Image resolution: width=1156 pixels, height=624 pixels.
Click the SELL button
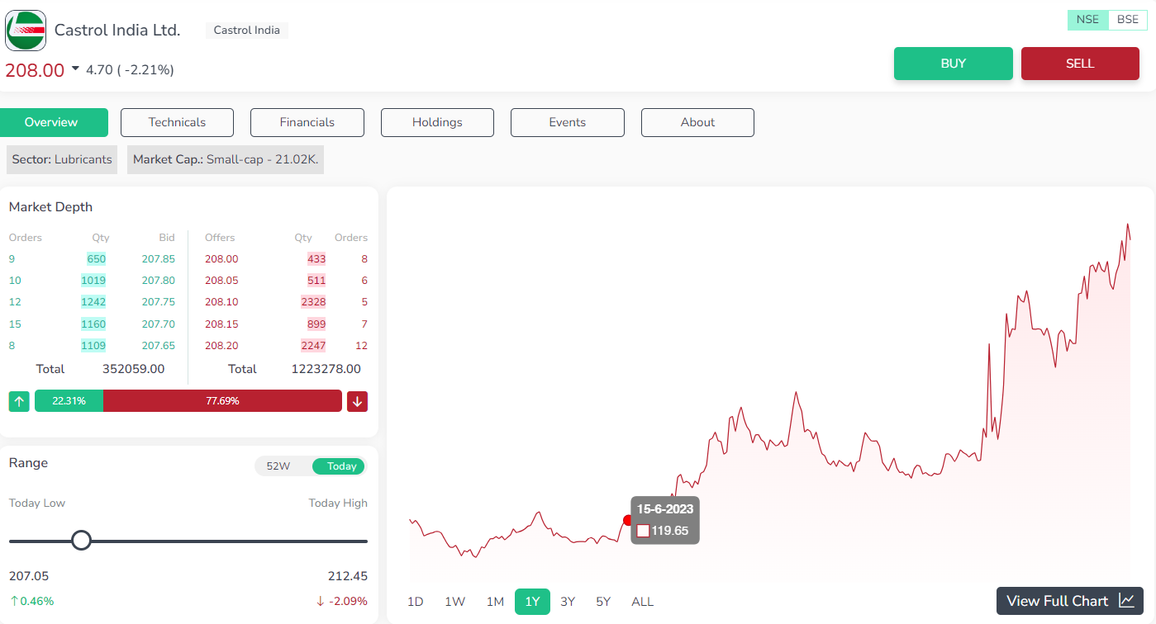point(1080,64)
